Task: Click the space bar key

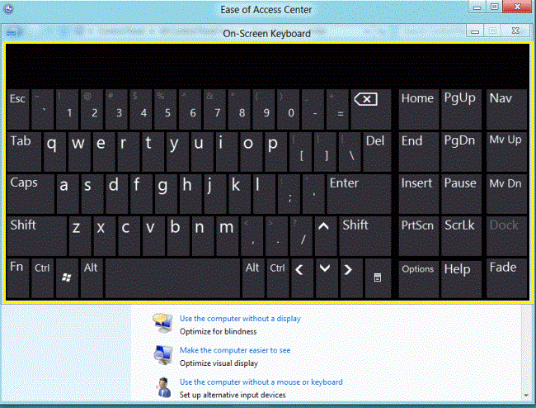Action: tap(172, 278)
